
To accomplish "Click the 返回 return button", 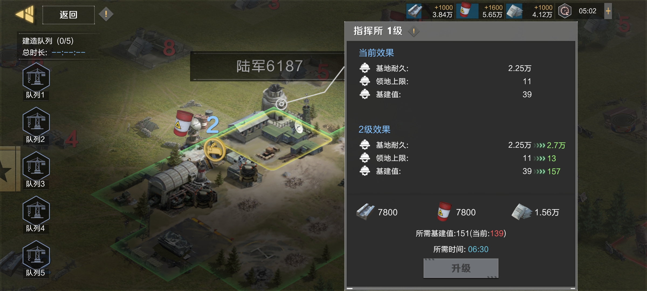I will click(68, 15).
